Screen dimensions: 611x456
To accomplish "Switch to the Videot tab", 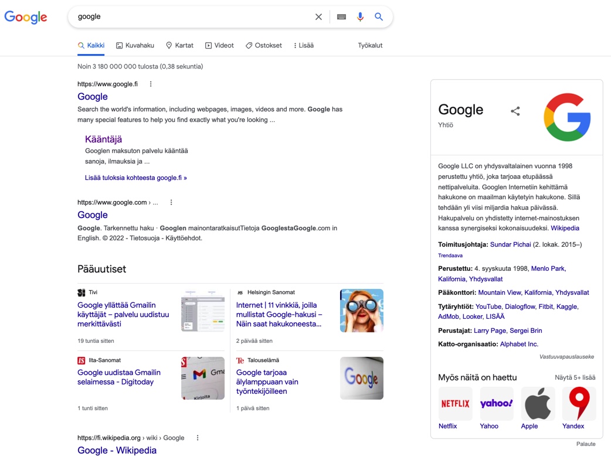I will [219, 45].
